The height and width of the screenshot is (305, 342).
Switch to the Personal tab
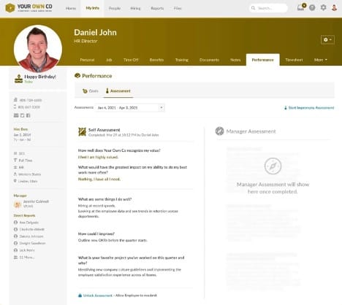(x=87, y=60)
